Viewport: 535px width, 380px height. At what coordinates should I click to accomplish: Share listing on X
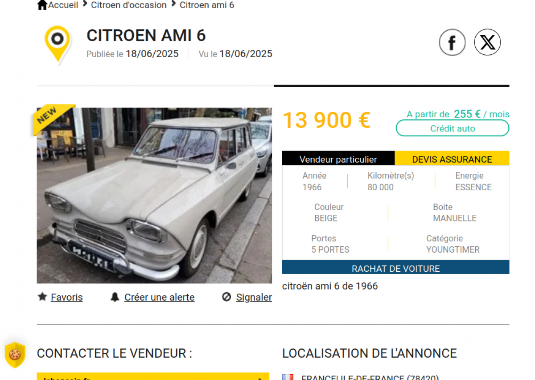point(487,42)
